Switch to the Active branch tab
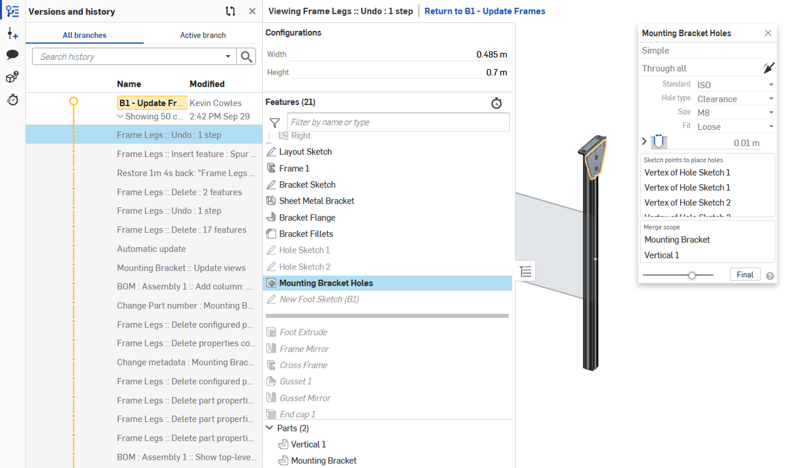 [x=203, y=35]
